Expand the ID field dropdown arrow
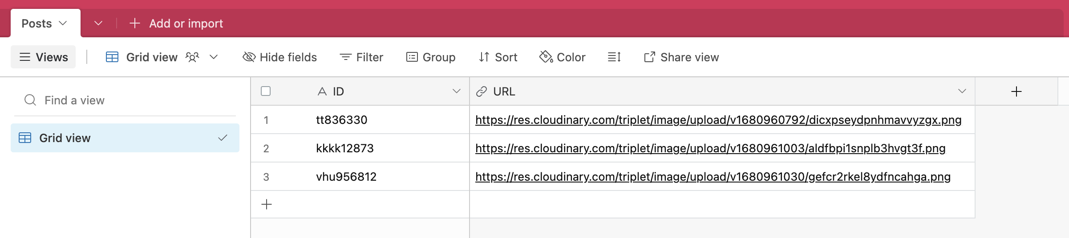 (x=456, y=91)
